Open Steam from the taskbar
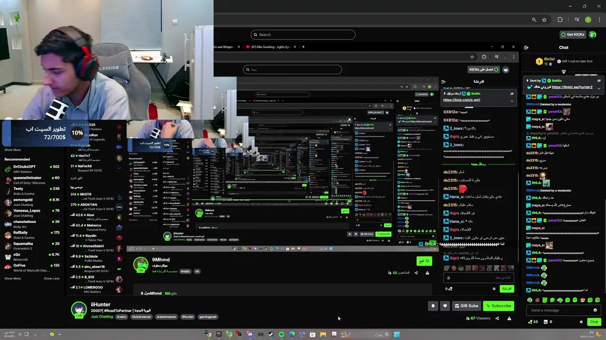The image size is (606, 340). click(x=271, y=334)
